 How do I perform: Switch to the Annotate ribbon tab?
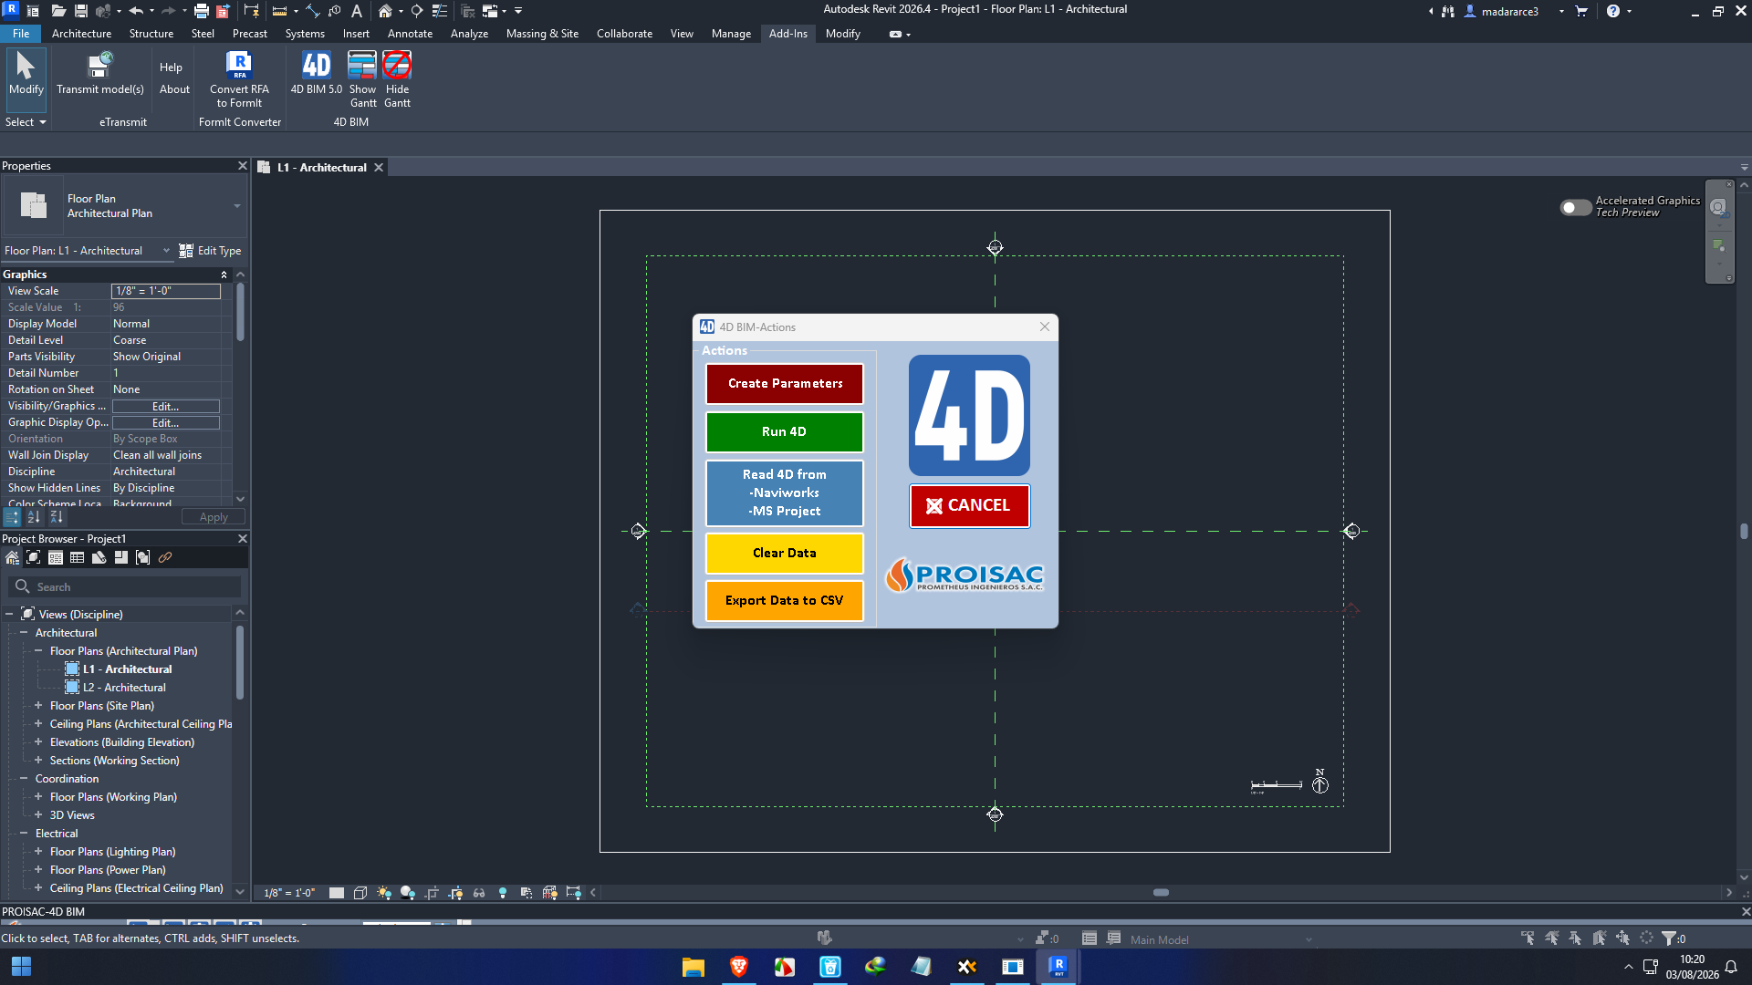click(x=410, y=34)
